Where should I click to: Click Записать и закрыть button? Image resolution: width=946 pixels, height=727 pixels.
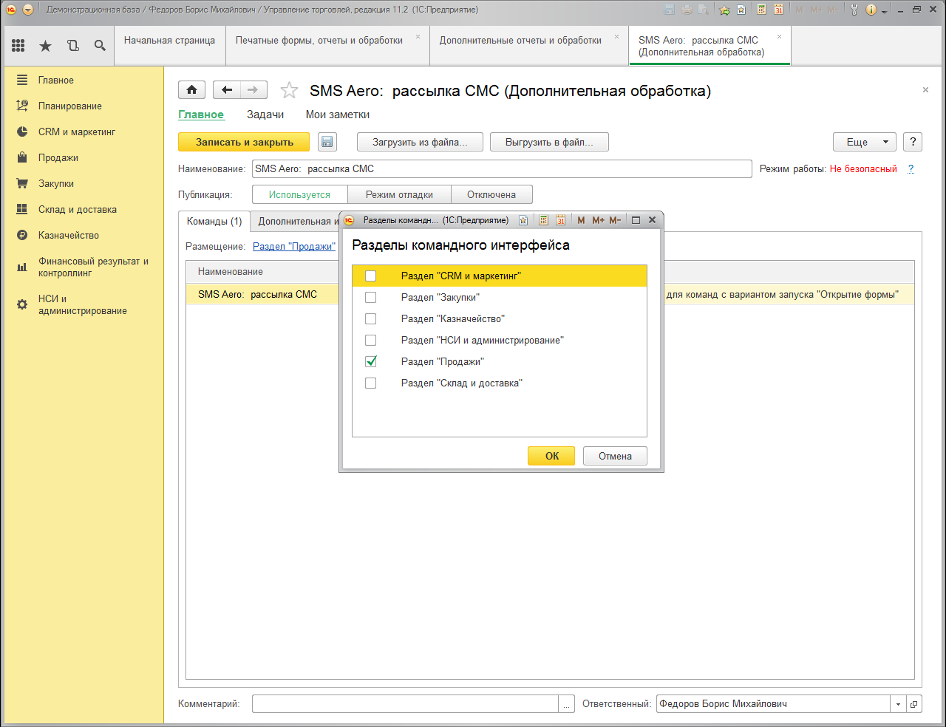(x=245, y=142)
